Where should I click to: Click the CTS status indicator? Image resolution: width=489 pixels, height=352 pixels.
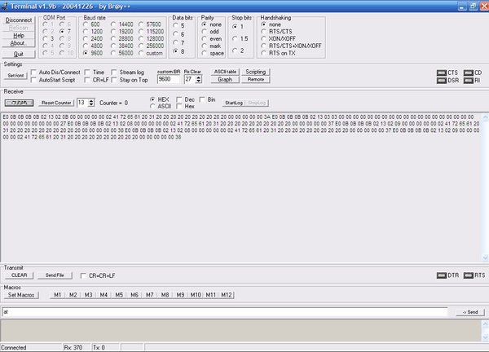coord(441,73)
